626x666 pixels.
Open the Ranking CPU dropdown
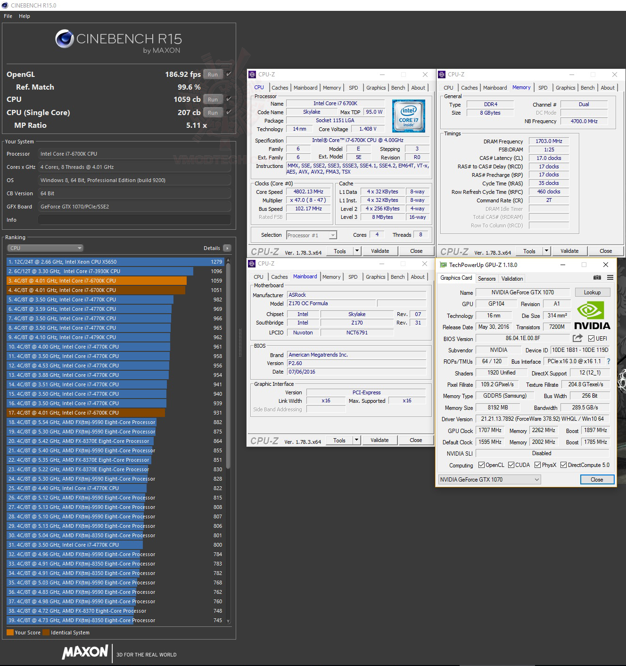pyautogui.click(x=45, y=248)
